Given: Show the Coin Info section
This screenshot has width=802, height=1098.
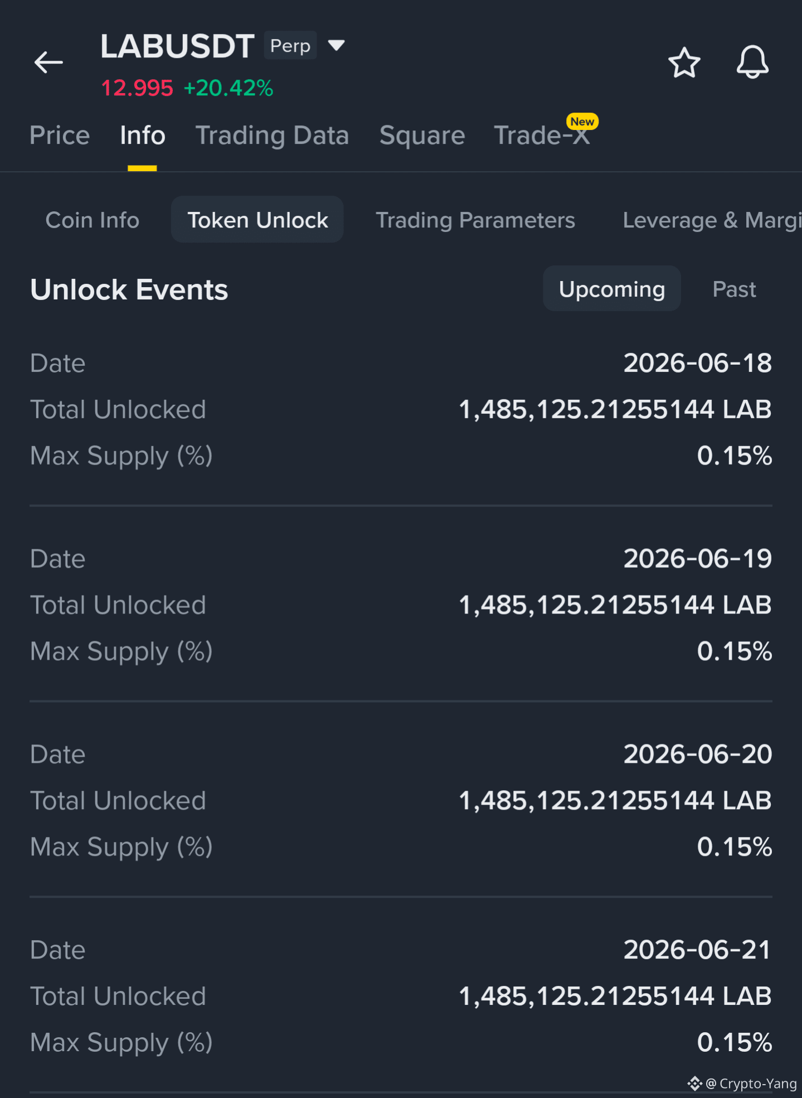Looking at the screenshot, I should 93,220.
